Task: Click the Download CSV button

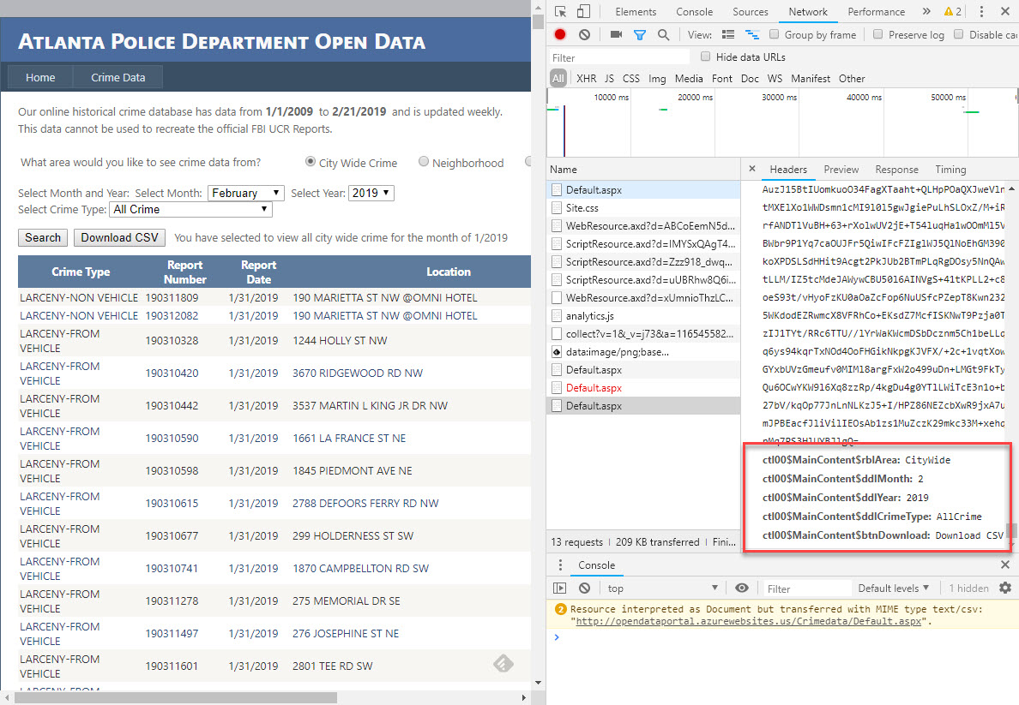Action: pos(119,238)
